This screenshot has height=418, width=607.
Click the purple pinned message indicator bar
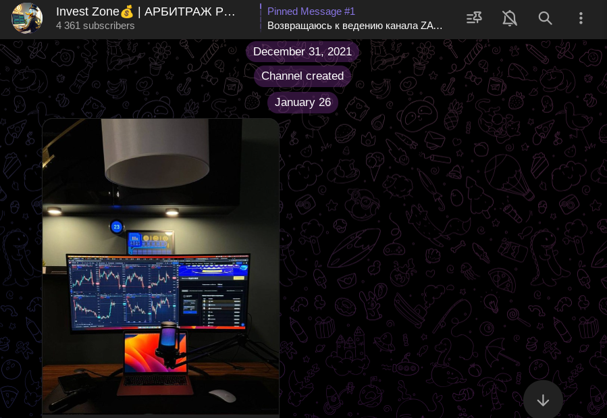pos(261,18)
